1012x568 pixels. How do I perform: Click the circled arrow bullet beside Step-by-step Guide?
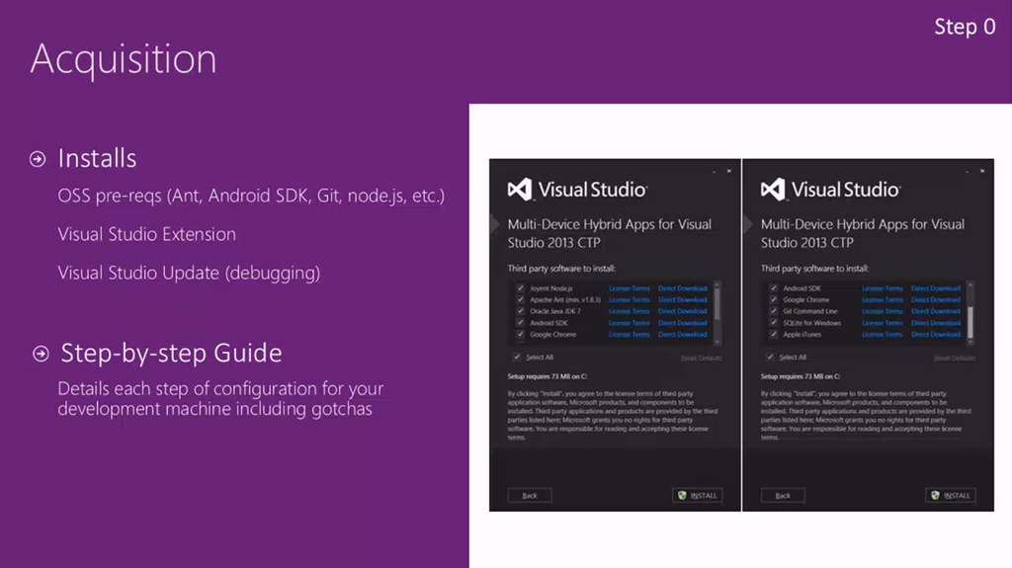(41, 354)
